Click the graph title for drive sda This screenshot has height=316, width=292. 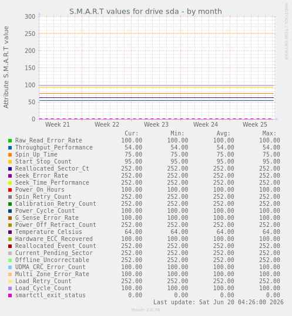(146, 11)
